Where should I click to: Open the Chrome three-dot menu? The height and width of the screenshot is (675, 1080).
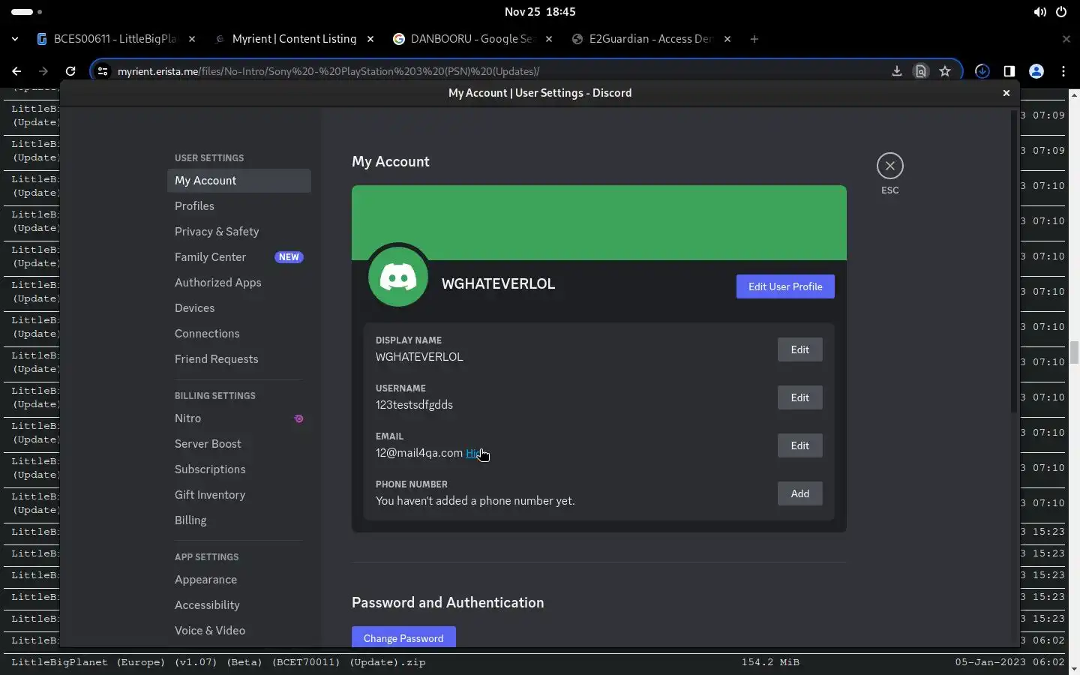(x=1063, y=71)
